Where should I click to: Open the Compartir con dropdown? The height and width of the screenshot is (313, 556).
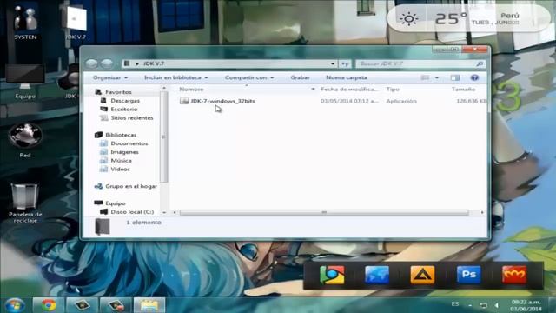pyautogui.click(x=249, y=77)
